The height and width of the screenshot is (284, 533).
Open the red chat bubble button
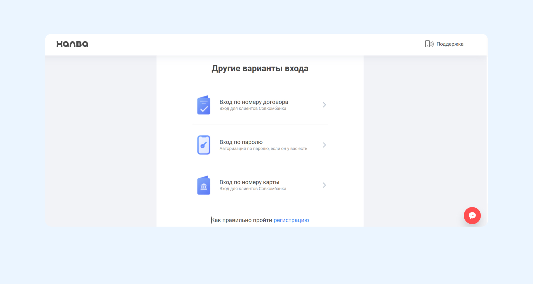coord(472,215)
